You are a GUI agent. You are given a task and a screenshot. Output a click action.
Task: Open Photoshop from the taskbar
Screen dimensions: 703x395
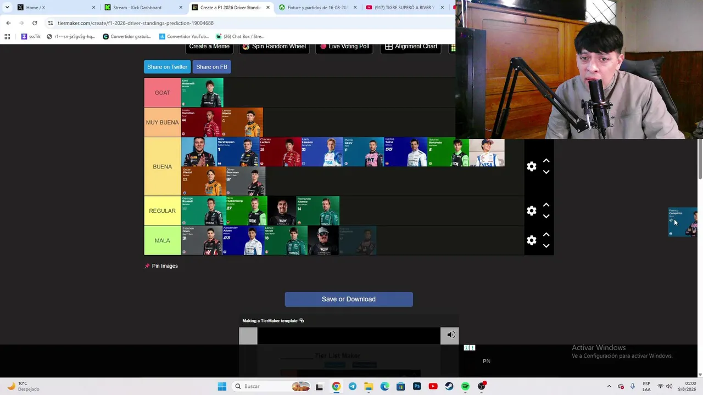(417, 386)
